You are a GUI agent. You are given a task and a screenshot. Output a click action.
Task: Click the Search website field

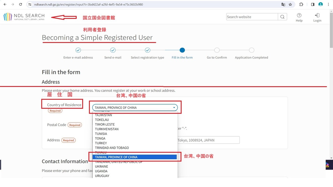point(252,17)
